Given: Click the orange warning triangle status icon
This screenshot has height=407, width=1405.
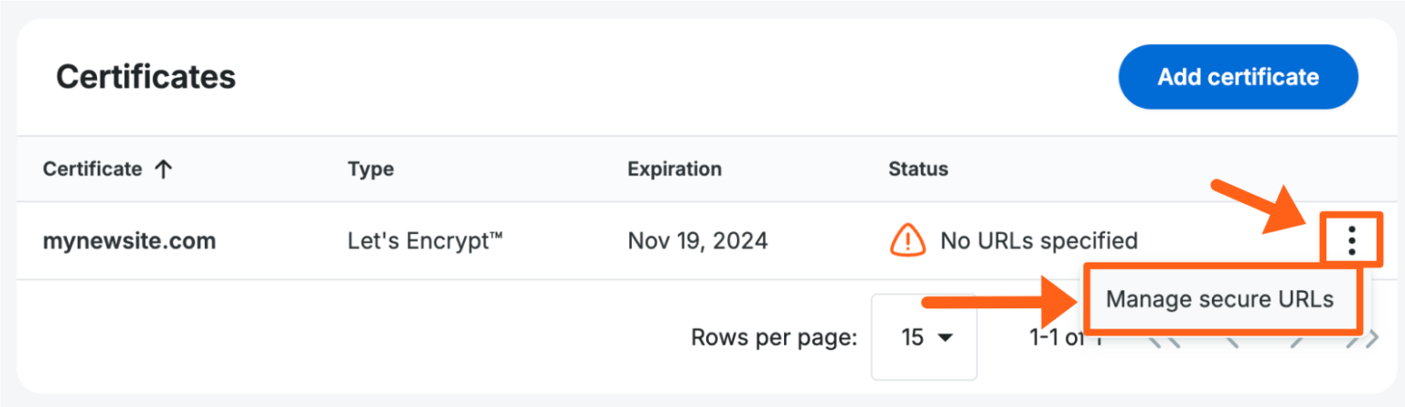Looking at the screenshot, I should (906, 241).
